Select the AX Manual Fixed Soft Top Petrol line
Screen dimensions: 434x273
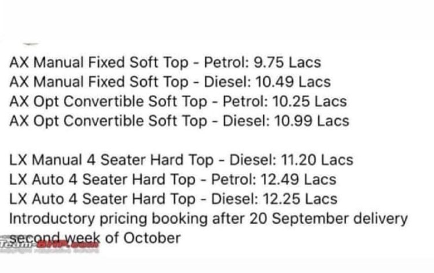tap(165, 62)
